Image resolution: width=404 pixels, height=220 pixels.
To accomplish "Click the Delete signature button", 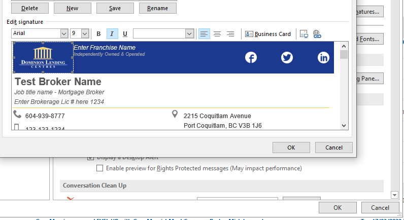I will pos(30,8).
